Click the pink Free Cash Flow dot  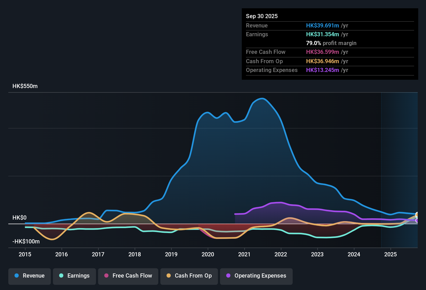click(x=106, y=276)
